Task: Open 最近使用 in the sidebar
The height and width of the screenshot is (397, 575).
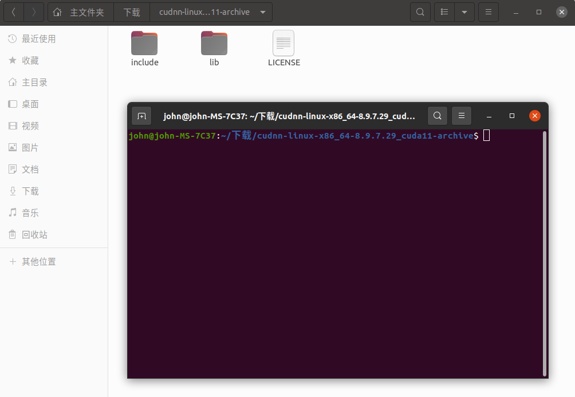Action: [54, 39]
